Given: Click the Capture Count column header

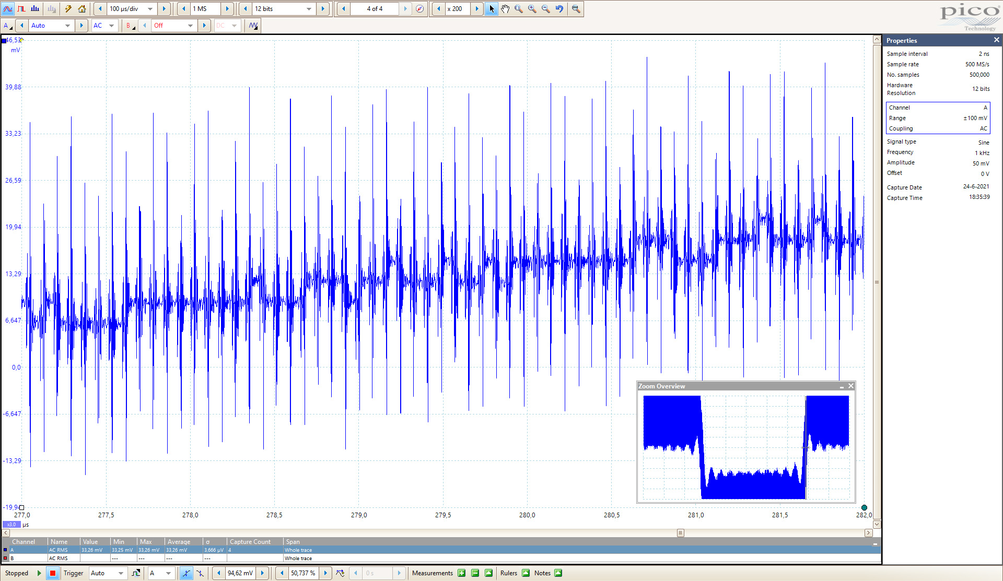Looking at the screenshot, I should click(255, 542).
